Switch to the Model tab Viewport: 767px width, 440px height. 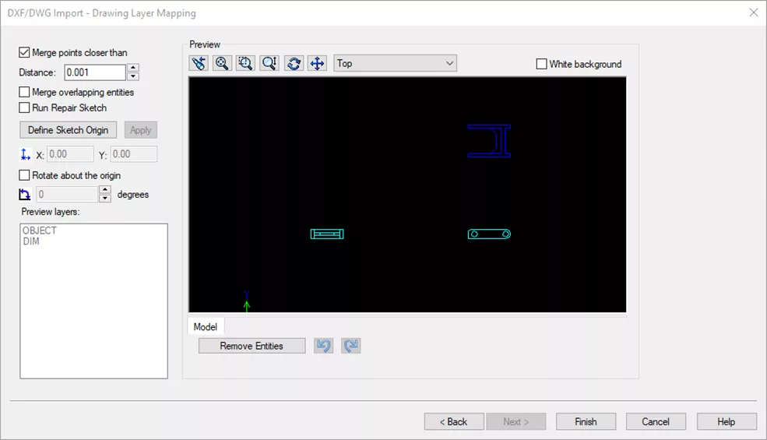coord(205,327)
